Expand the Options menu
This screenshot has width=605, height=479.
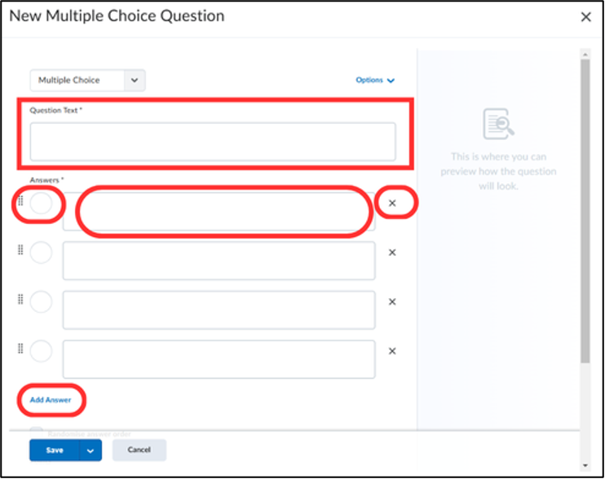point(374,80)
